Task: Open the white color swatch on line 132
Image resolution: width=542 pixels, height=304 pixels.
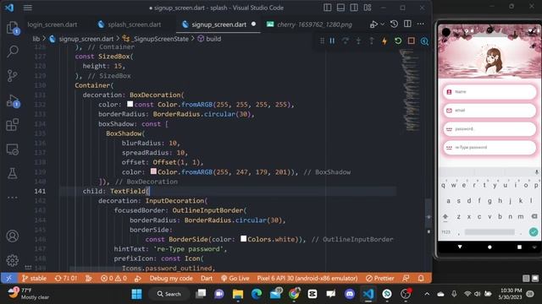Action: 130,104
